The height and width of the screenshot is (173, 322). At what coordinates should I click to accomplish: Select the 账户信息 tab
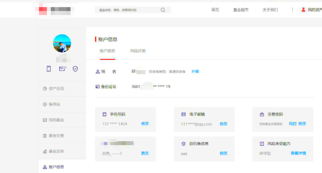tap(107, 51)
